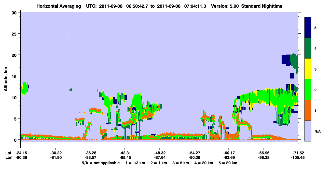Click the orange colorbar segment labeled 1
The width and height of the screenshot is (331, 170).
(308, 110)
